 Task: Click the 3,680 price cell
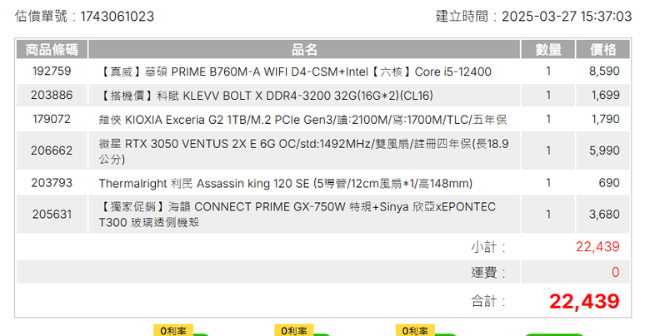point(604,215)
